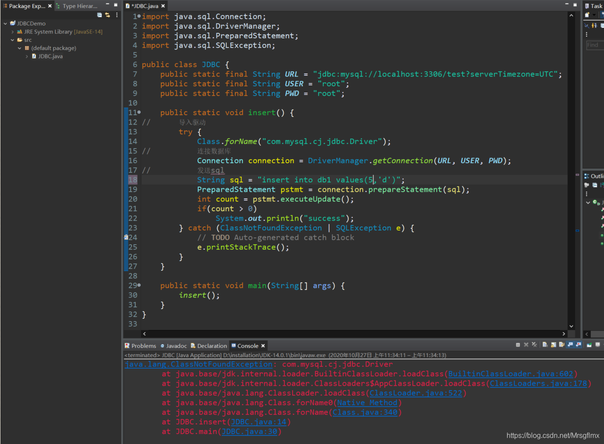This screenshot has width=604, height=444.
Task: Expand JDBC.java in the tree
Action: coord(27,57)
